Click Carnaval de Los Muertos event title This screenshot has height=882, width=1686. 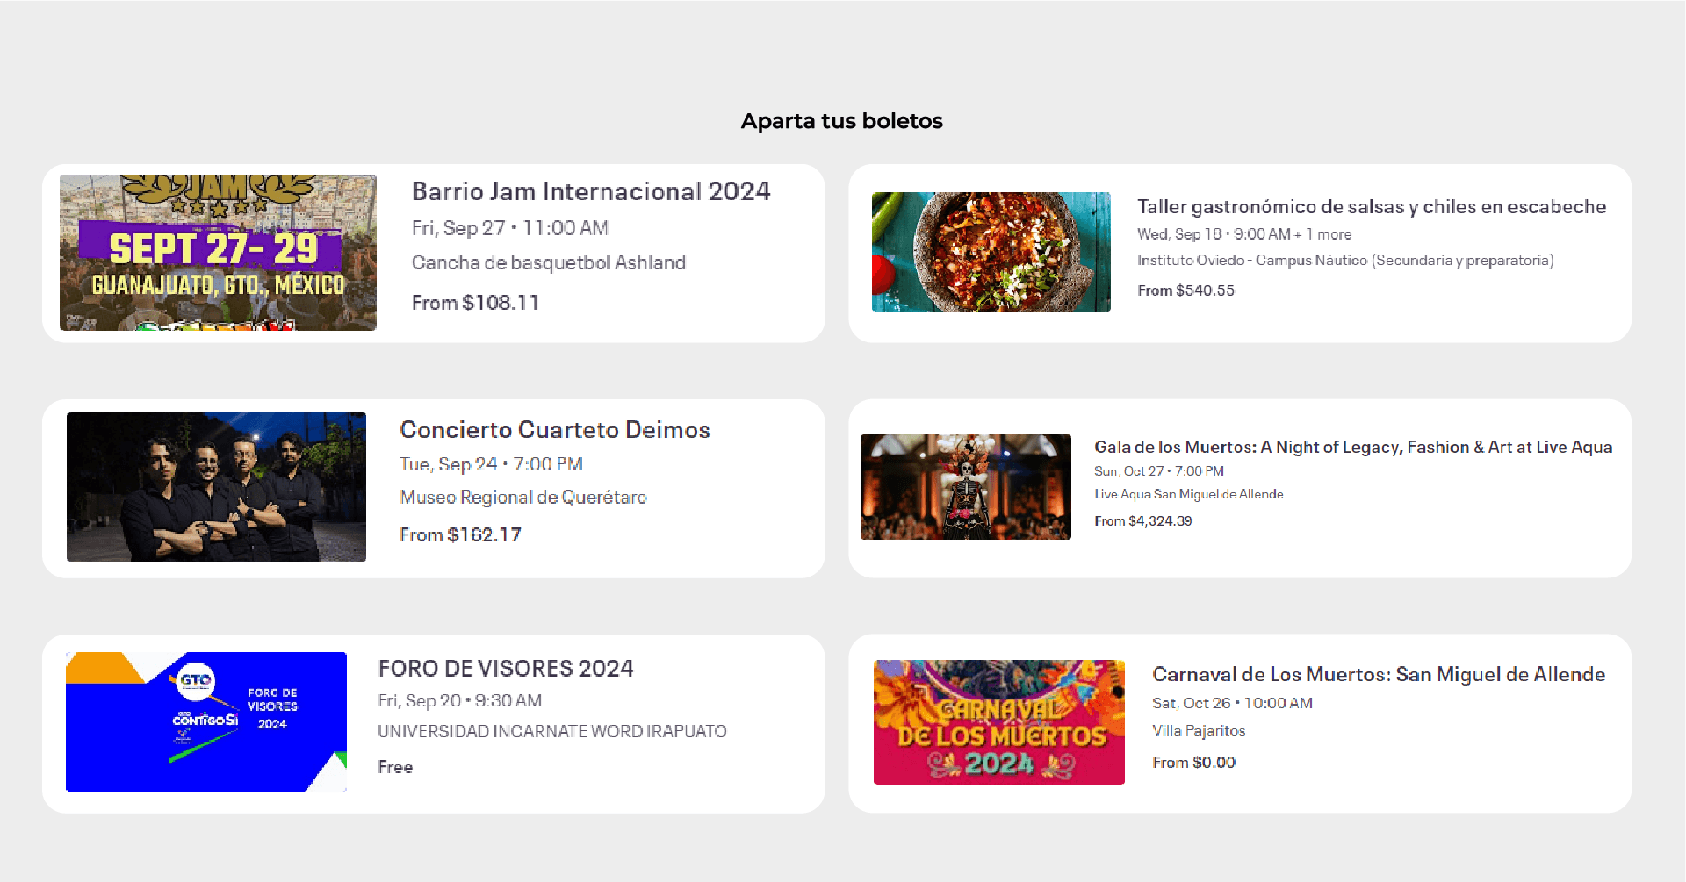click(x=1378, y=675)
